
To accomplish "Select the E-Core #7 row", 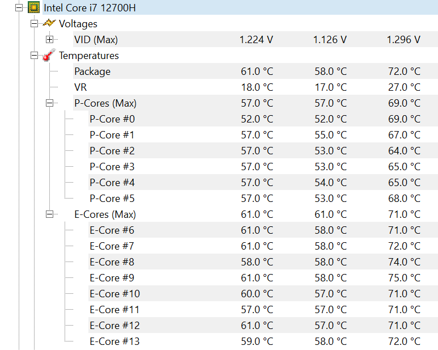I will click(263, 246).
